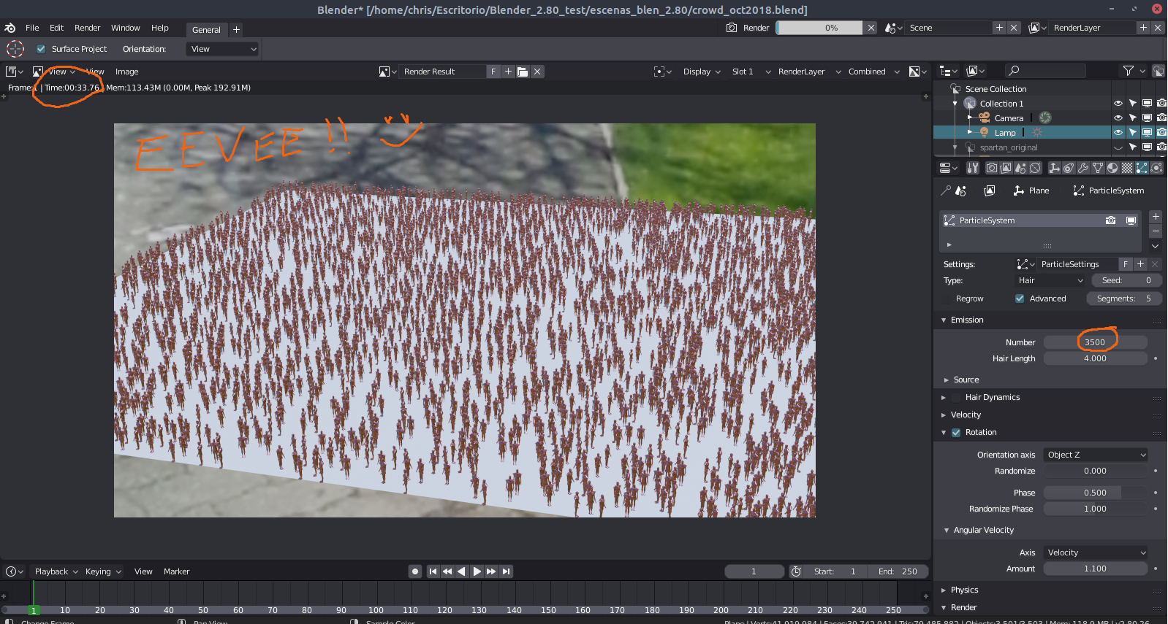
Task: Click the Image menu in image editor
Action: pyautogui.click(x=126, y=72)
